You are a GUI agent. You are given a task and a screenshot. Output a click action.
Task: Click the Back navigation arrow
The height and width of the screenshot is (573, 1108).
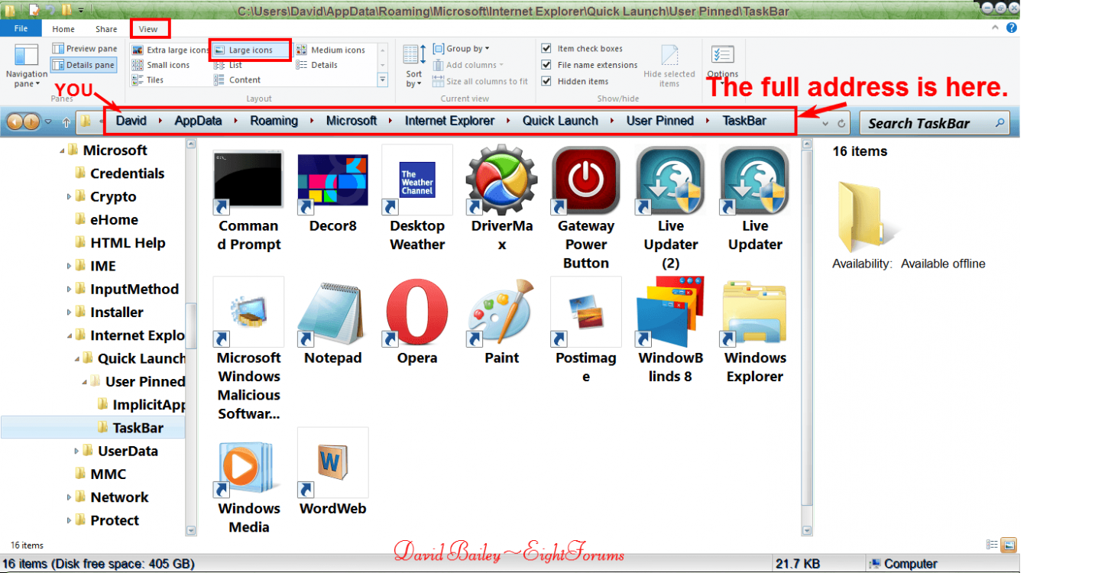point(15,122)
